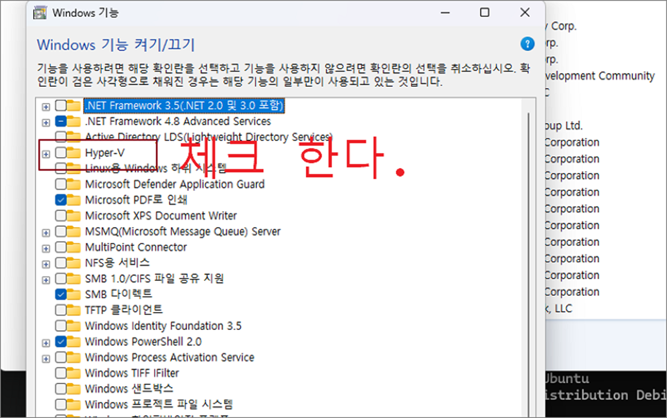Screen dimensions: 667x418
Task: Click Ubuntu text in background terminal window
Action: (x=566, y=379)
